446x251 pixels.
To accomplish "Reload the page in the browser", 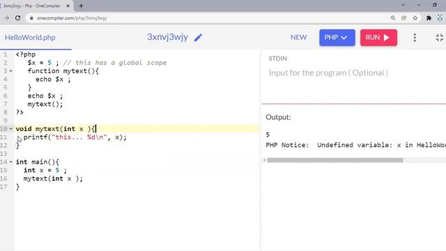I will (17, 18).
